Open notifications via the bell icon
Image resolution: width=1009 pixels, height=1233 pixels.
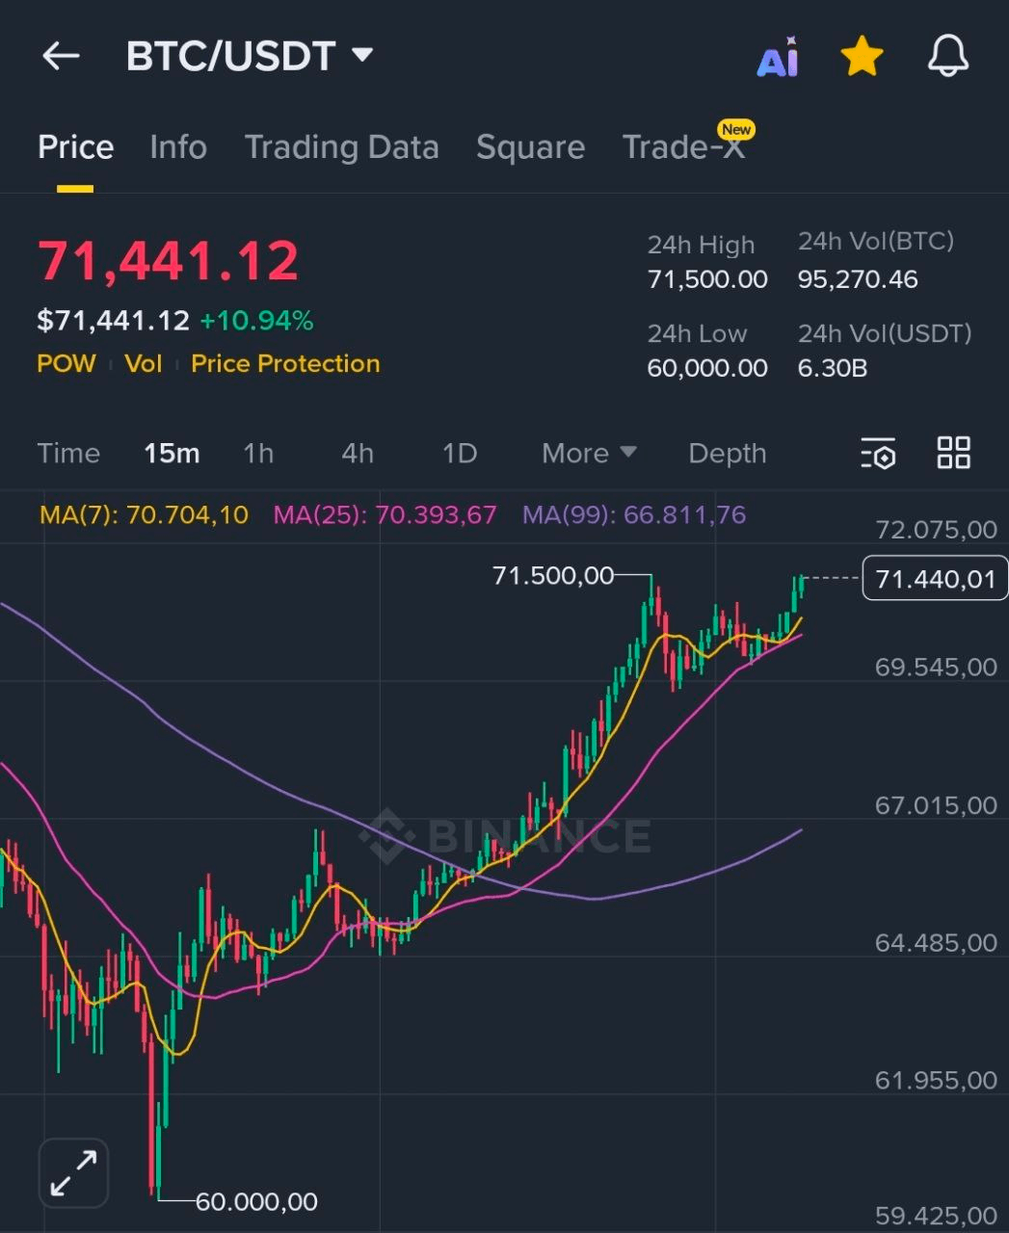pos(946,56)
